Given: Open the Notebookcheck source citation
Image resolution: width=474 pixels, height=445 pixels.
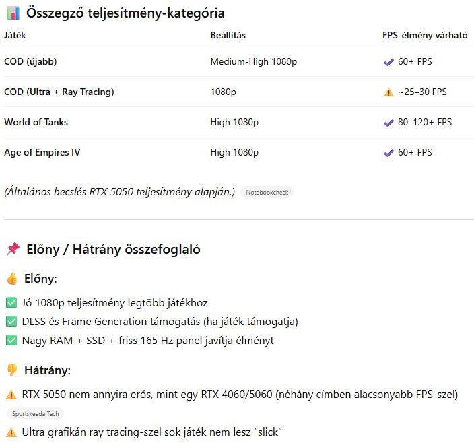Looking at the screenshot, I should coord(267,193).
